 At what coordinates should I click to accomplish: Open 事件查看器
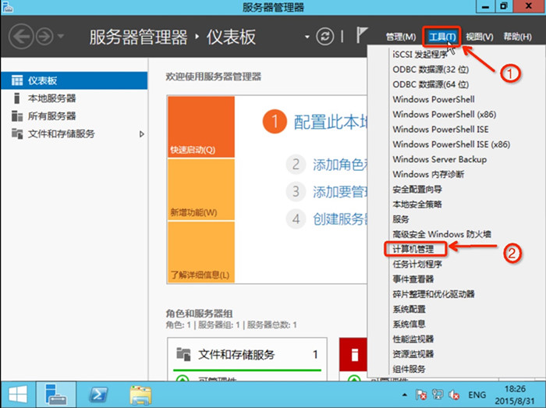click(x=413, y=279)
